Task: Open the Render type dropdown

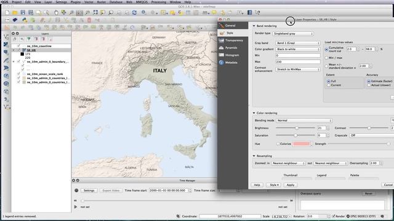Action: pos(293,34)
